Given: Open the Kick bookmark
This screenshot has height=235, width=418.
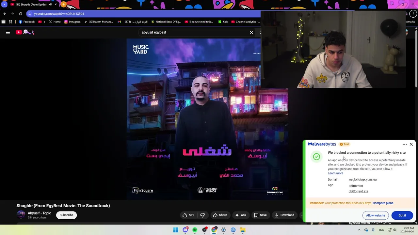Looking at the screenshot, I should tap(223, 22).
